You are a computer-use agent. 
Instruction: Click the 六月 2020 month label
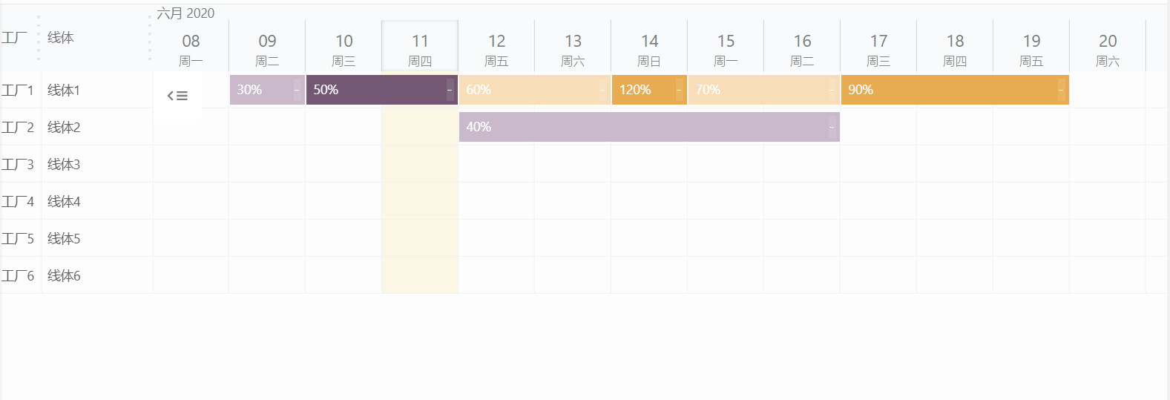point(185,13)
